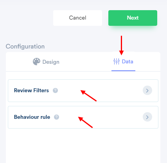Click the sliders icon beside Data
The image size is (167, 163).
(117, 61)
